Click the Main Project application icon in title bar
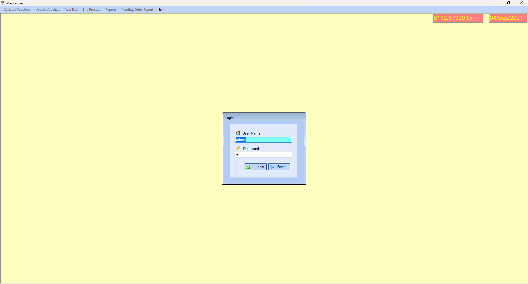 (x=3, y=3)
